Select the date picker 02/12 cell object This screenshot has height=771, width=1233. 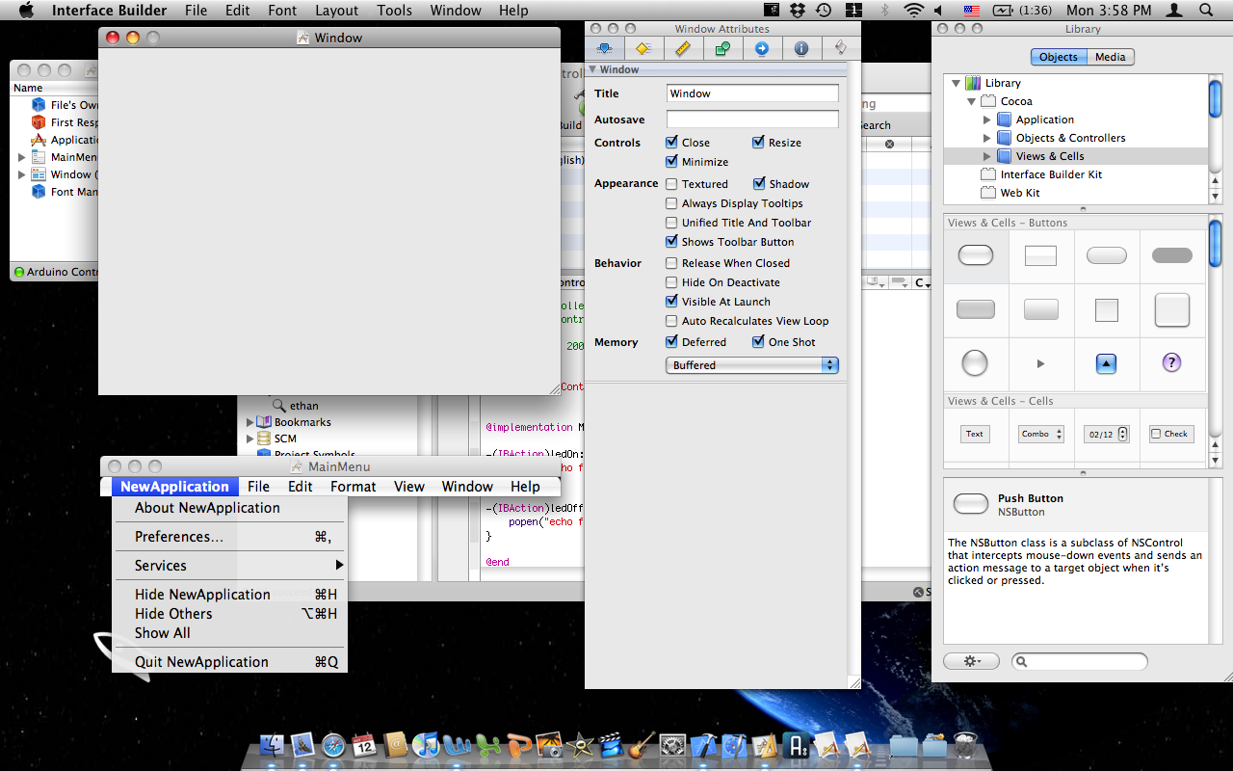pos(1106,434)
